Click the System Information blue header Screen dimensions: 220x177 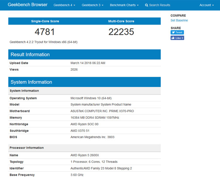pos(85,82)
